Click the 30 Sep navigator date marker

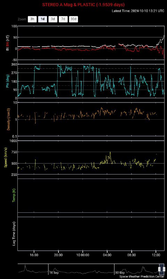pyautogui.click(x=120, y=273)
